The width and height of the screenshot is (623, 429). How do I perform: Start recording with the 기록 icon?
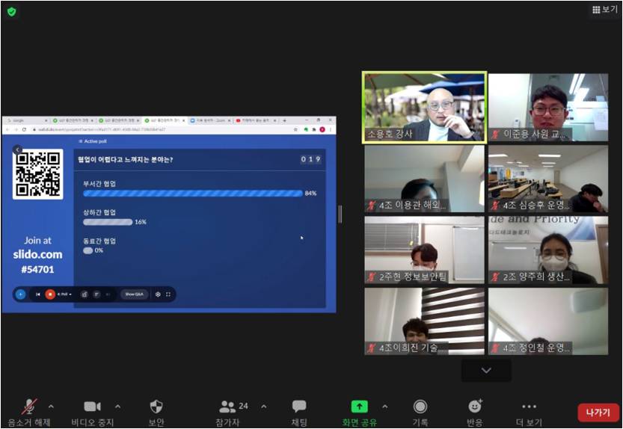click(420, 407)
